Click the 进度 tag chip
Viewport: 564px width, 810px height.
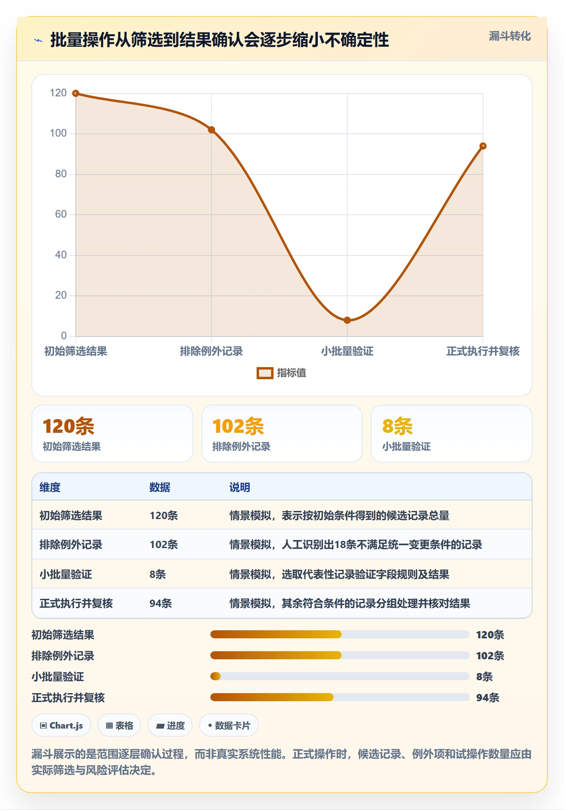tap(170, 725)
